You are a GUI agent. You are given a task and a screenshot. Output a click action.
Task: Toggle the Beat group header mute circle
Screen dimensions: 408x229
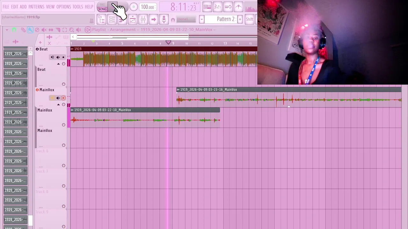coord(64,64)
